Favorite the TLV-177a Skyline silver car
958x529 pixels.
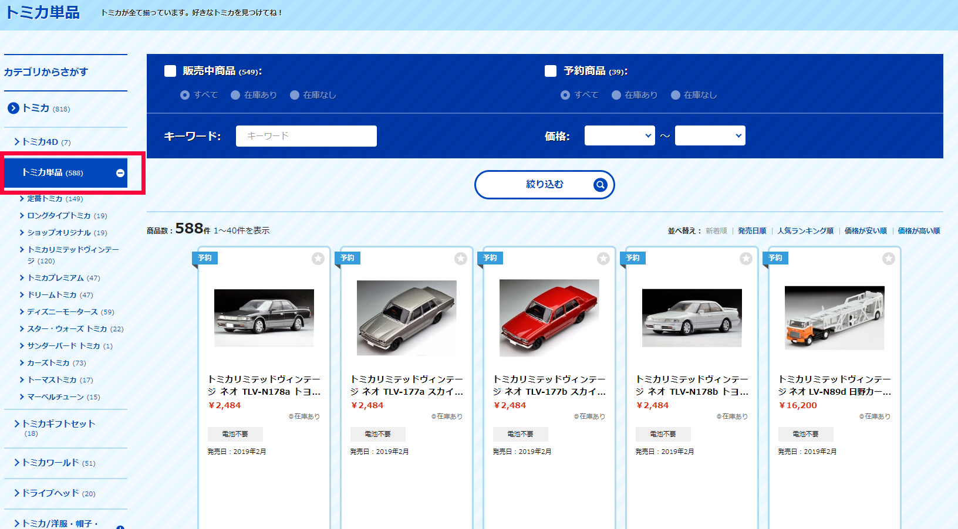(460, 259)
